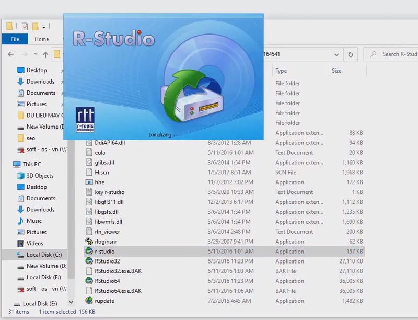Select the RStudio64 application icon

89,281
